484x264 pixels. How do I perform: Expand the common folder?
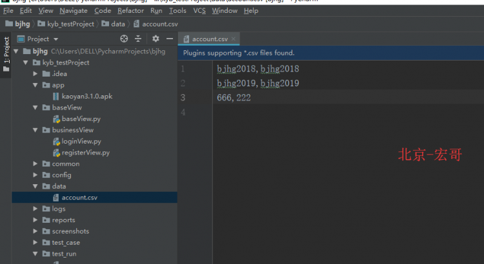[x=36, y=164]
